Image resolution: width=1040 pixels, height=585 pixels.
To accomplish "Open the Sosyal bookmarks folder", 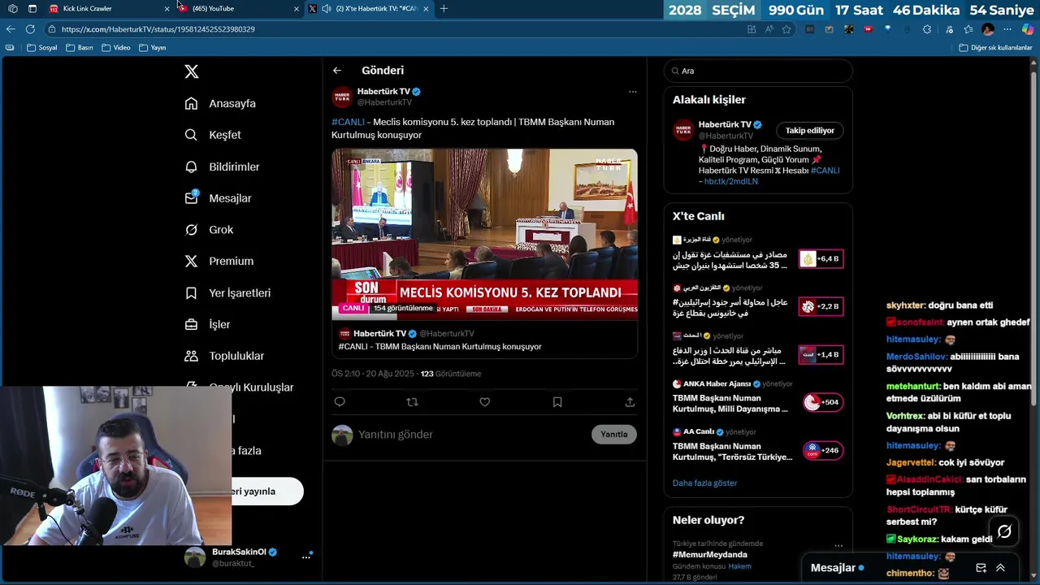I will click(x=42, y=48).
